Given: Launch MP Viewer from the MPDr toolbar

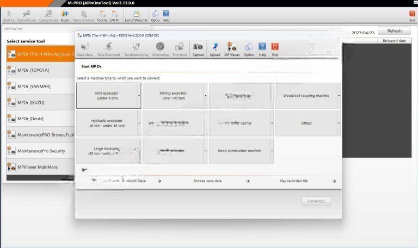Looking at the screenshot, I should tap(232, 49).
